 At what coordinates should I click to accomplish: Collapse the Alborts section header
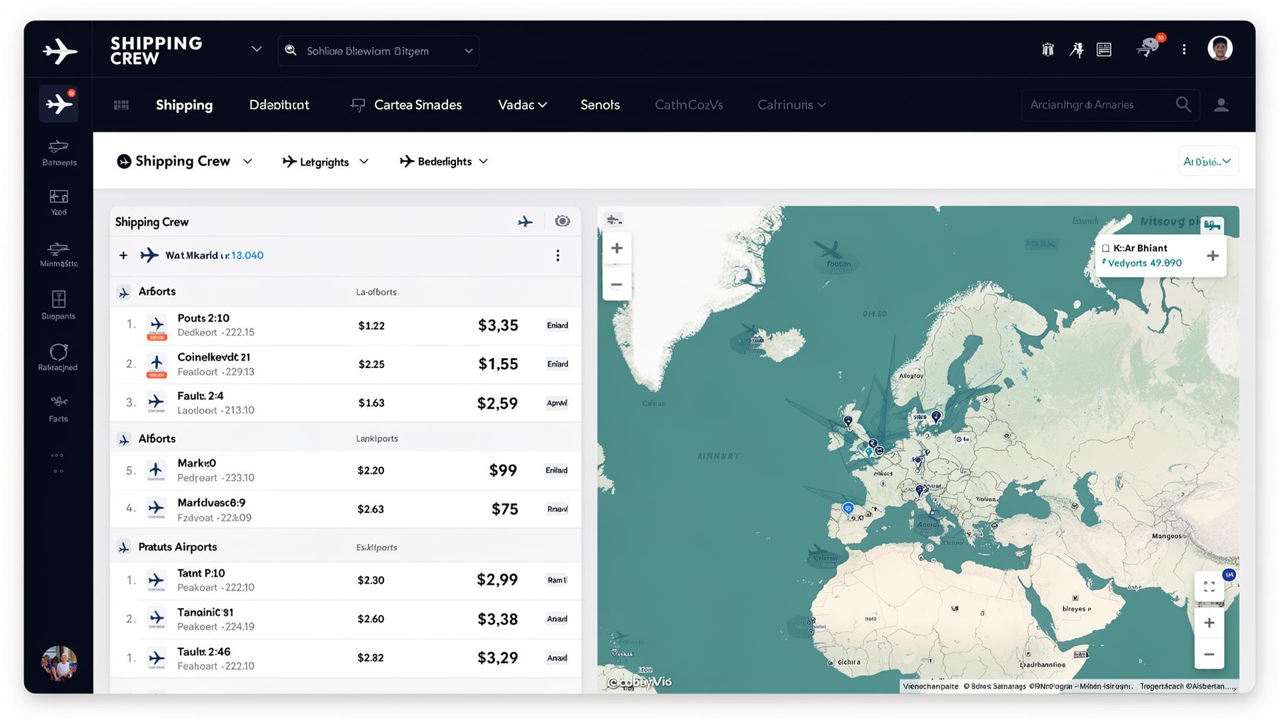coord(345,439)
